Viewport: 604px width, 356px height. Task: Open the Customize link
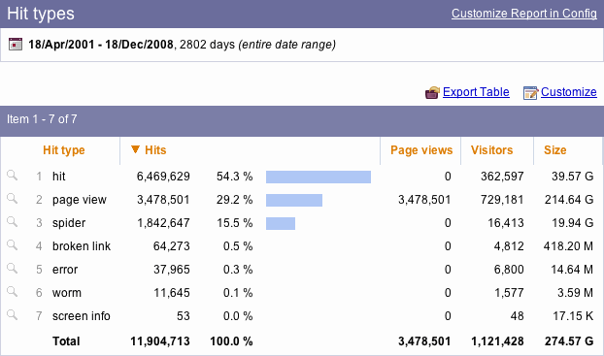pos(569,92)
